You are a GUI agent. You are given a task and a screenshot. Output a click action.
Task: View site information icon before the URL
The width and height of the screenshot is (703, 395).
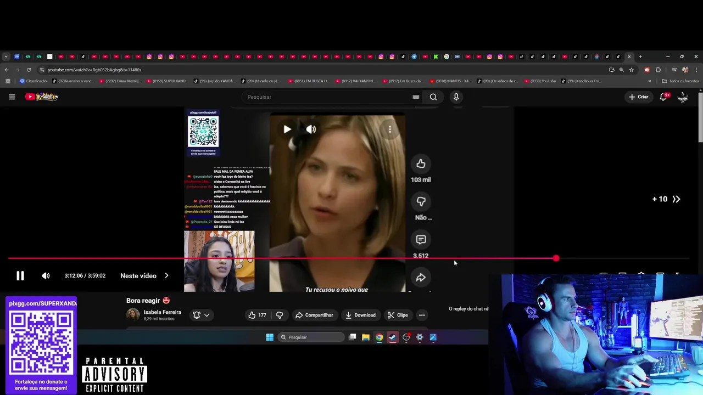pos(42,70)
